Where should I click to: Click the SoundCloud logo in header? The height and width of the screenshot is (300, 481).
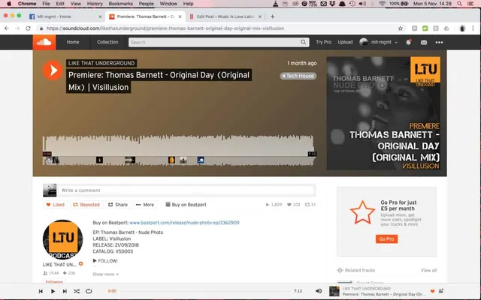pos(44,42)
